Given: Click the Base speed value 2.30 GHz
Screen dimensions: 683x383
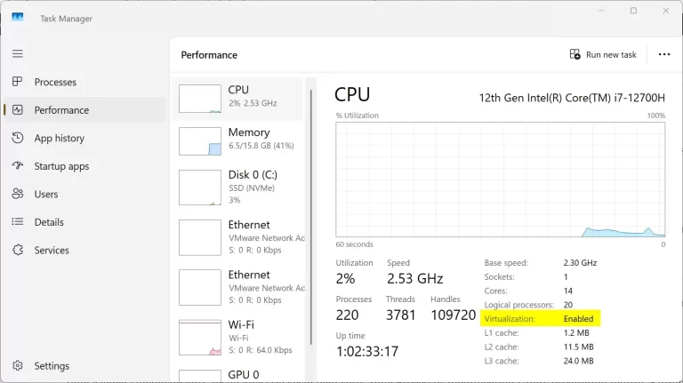Looking at the screenshot, I should click(x=580, y=263).
